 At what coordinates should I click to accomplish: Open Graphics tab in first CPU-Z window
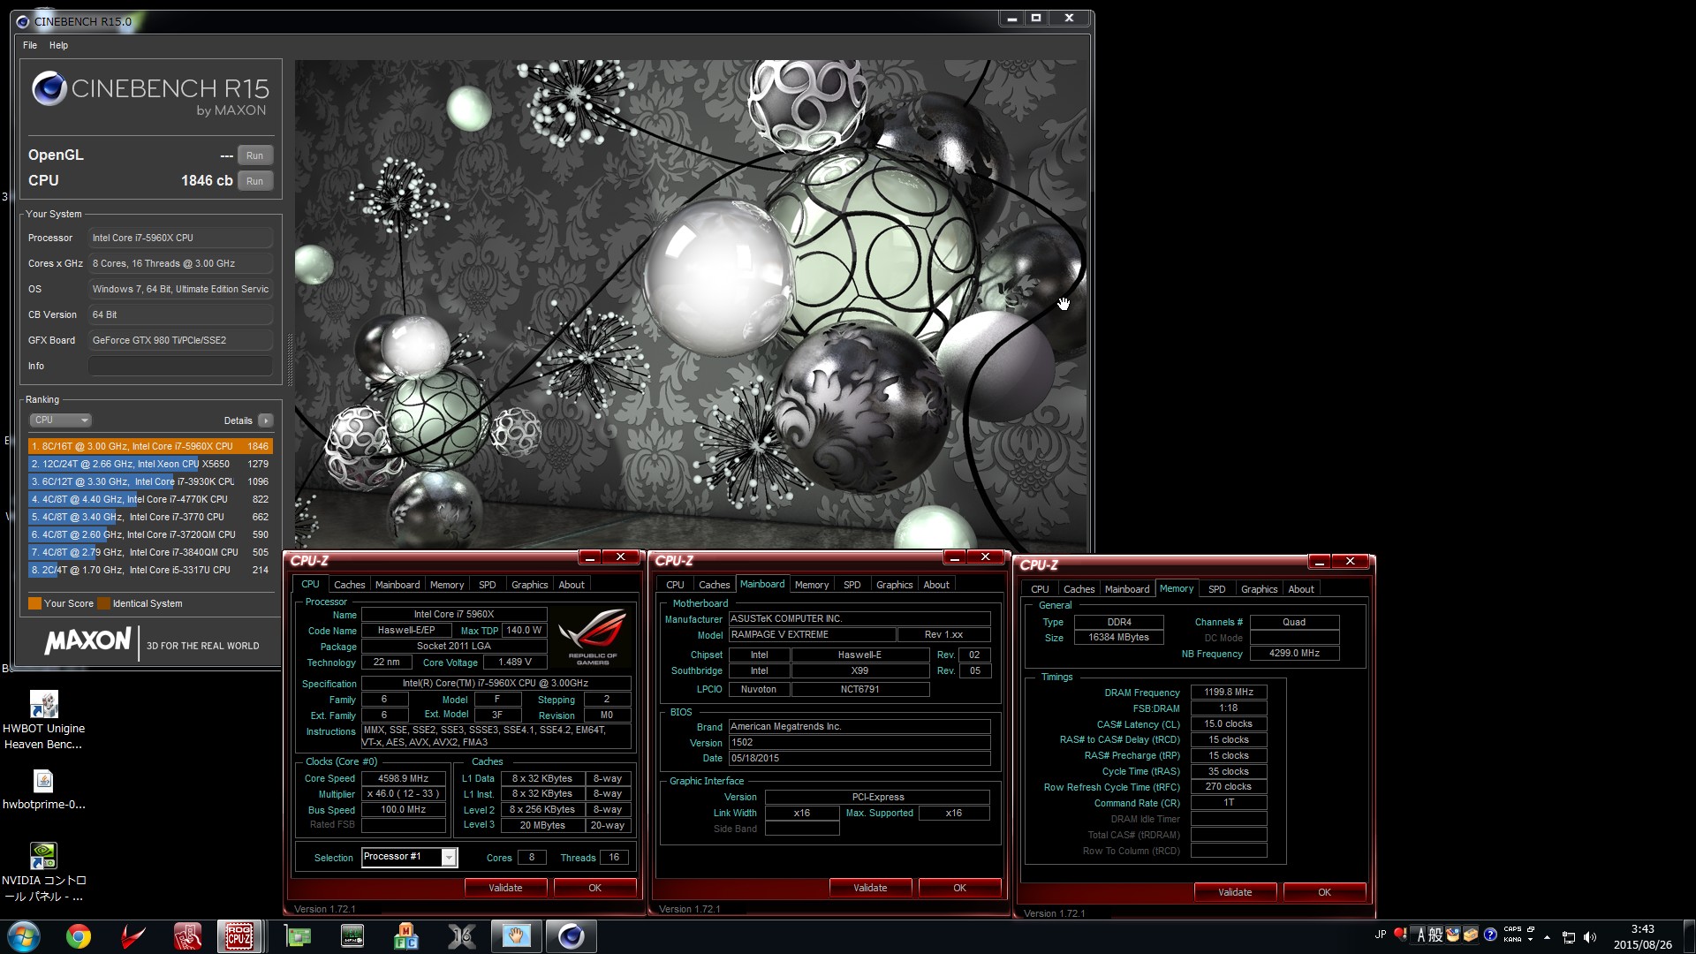[x=529, y=585]
